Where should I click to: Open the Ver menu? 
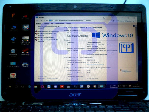(x=52, y=23)
